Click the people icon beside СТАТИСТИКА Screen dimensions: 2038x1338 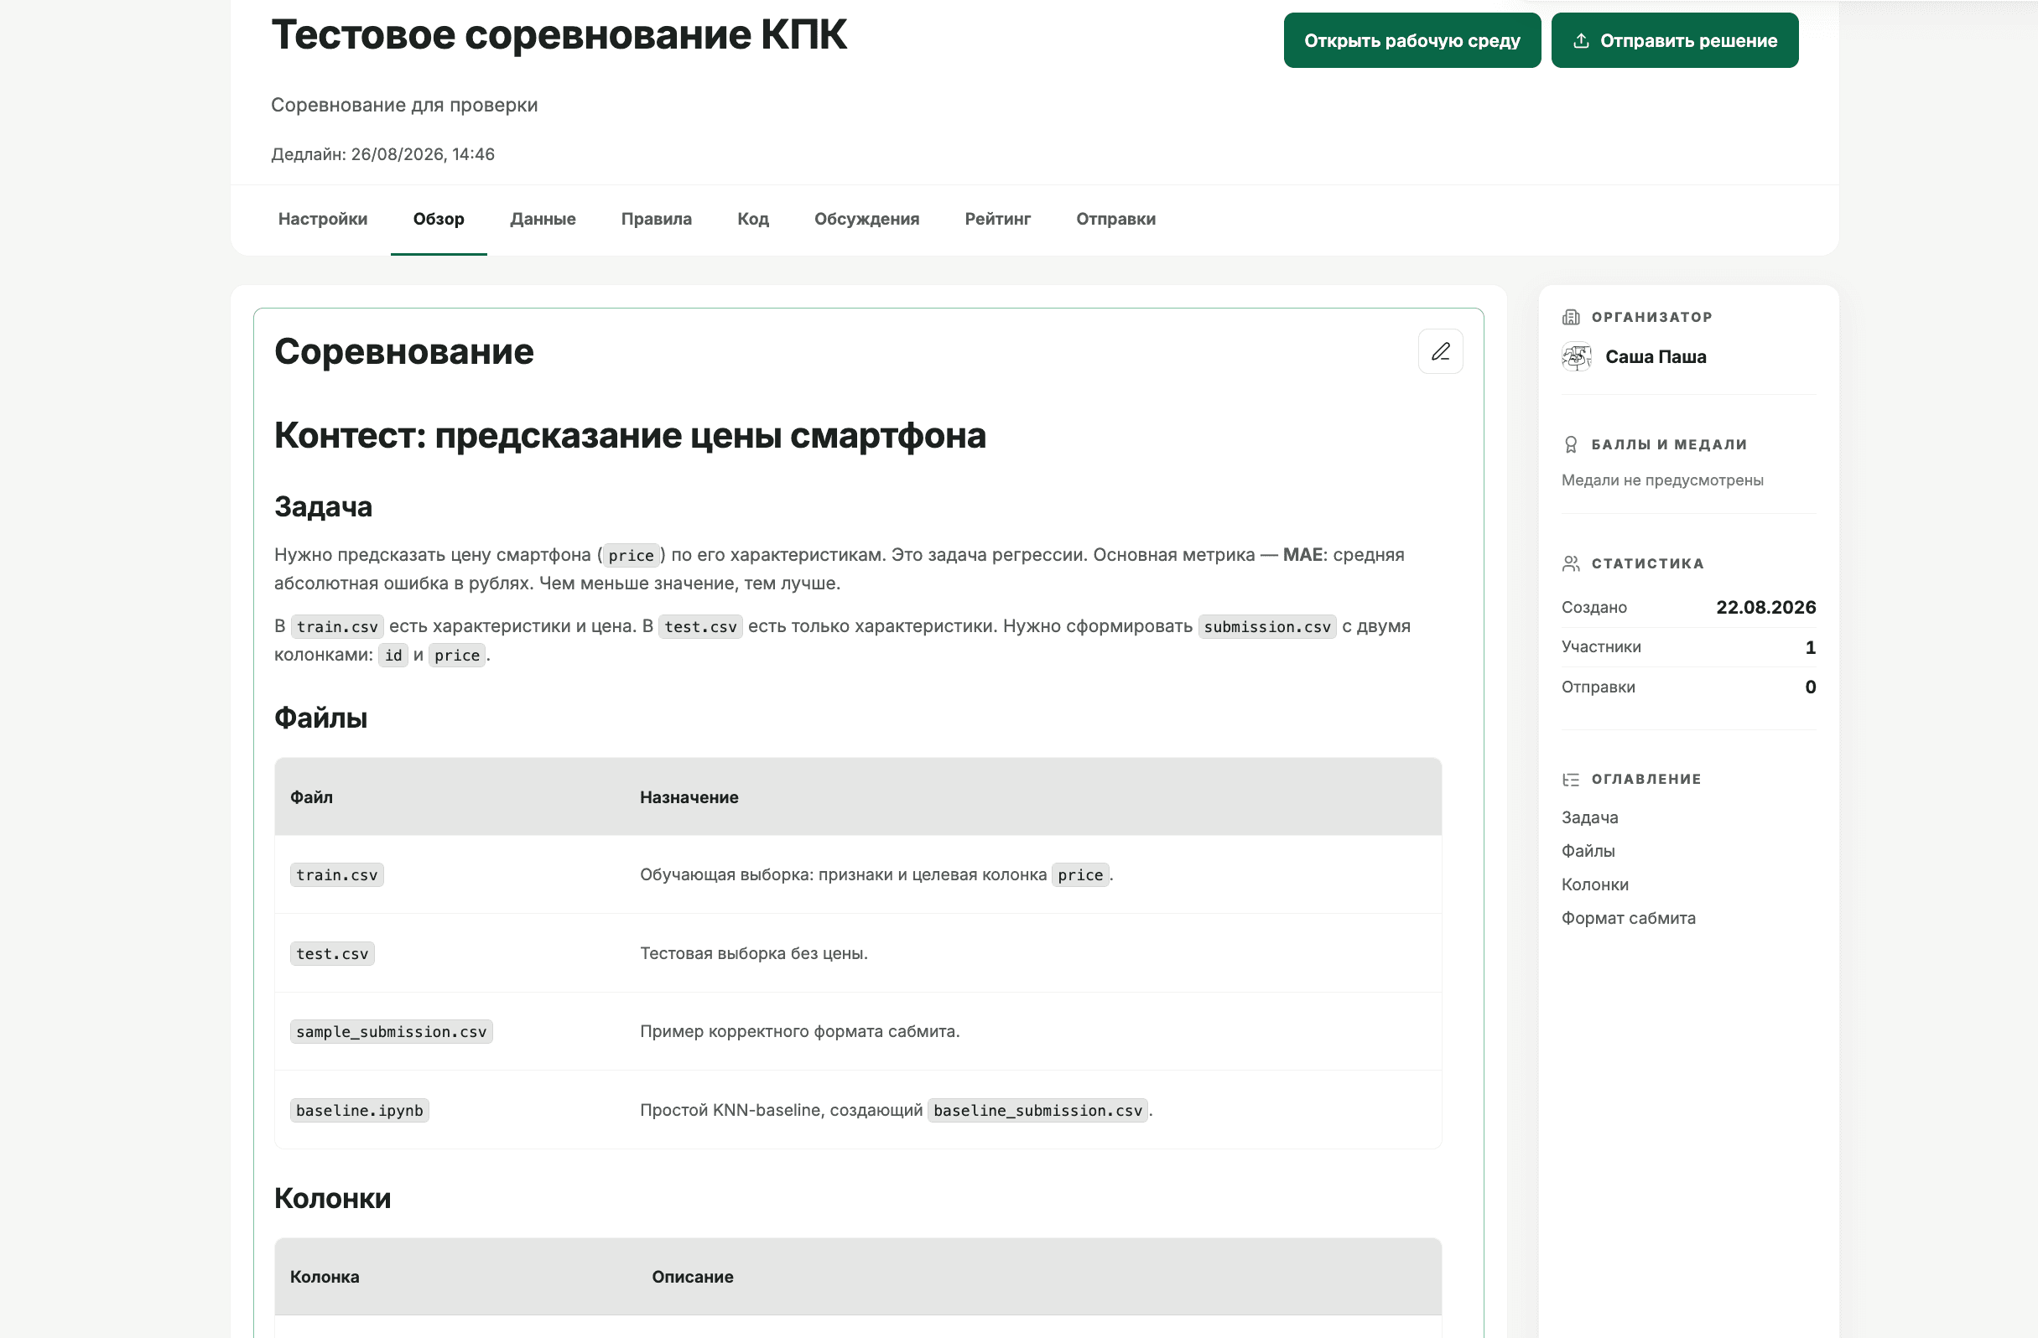(x=1571, y=563)
